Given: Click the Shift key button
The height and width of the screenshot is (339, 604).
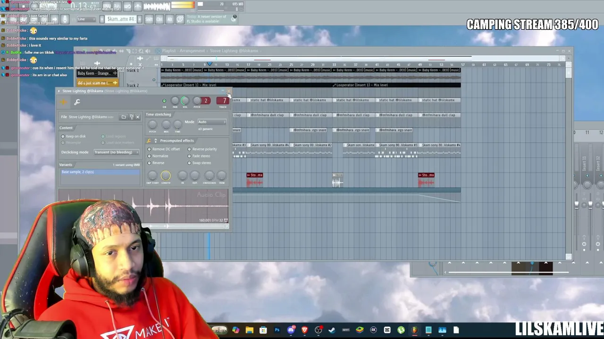Looking at the screenshot, I should point(149,19).
